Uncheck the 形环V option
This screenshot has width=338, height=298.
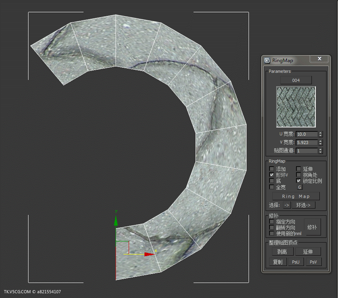(272, 175)
